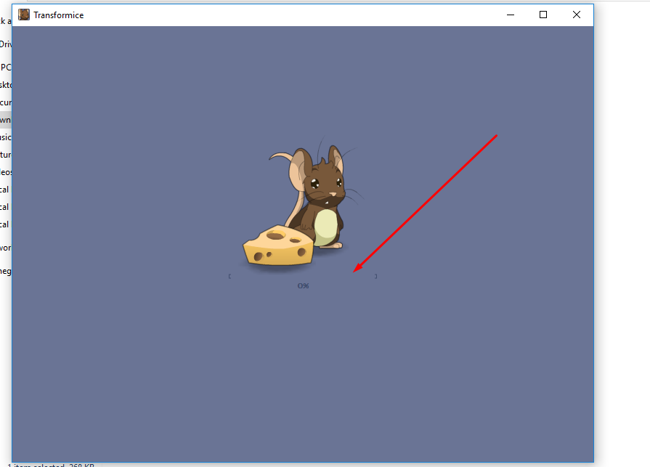Click the loading progress bar
This screenshot has width=650, height=467.
[x=303, y=276]
